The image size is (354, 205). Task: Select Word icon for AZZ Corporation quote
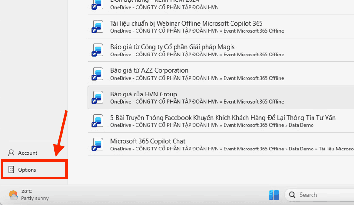[x=97, y=74]
